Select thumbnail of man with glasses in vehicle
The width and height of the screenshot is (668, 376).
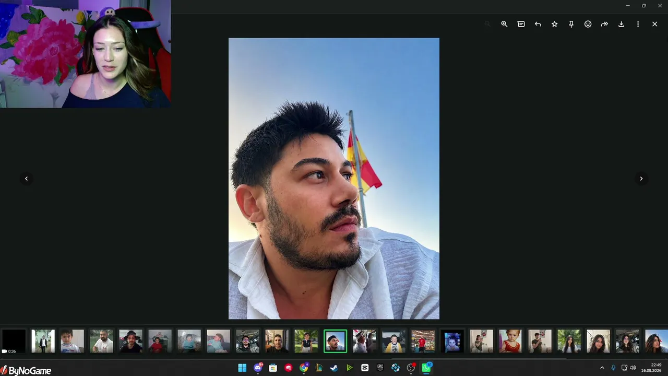(247, 341)
